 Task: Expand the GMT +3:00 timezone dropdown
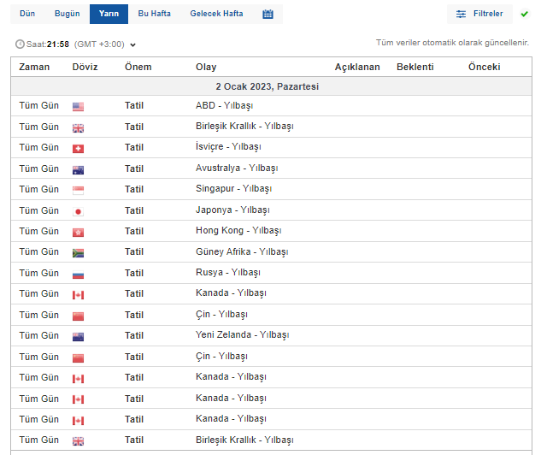click(x=132, y=44)
